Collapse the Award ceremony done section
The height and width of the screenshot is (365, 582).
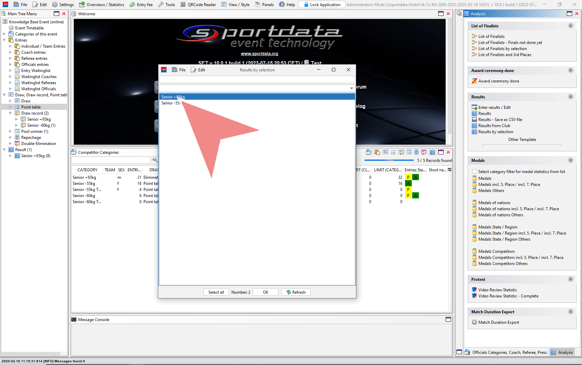[570, 71]
